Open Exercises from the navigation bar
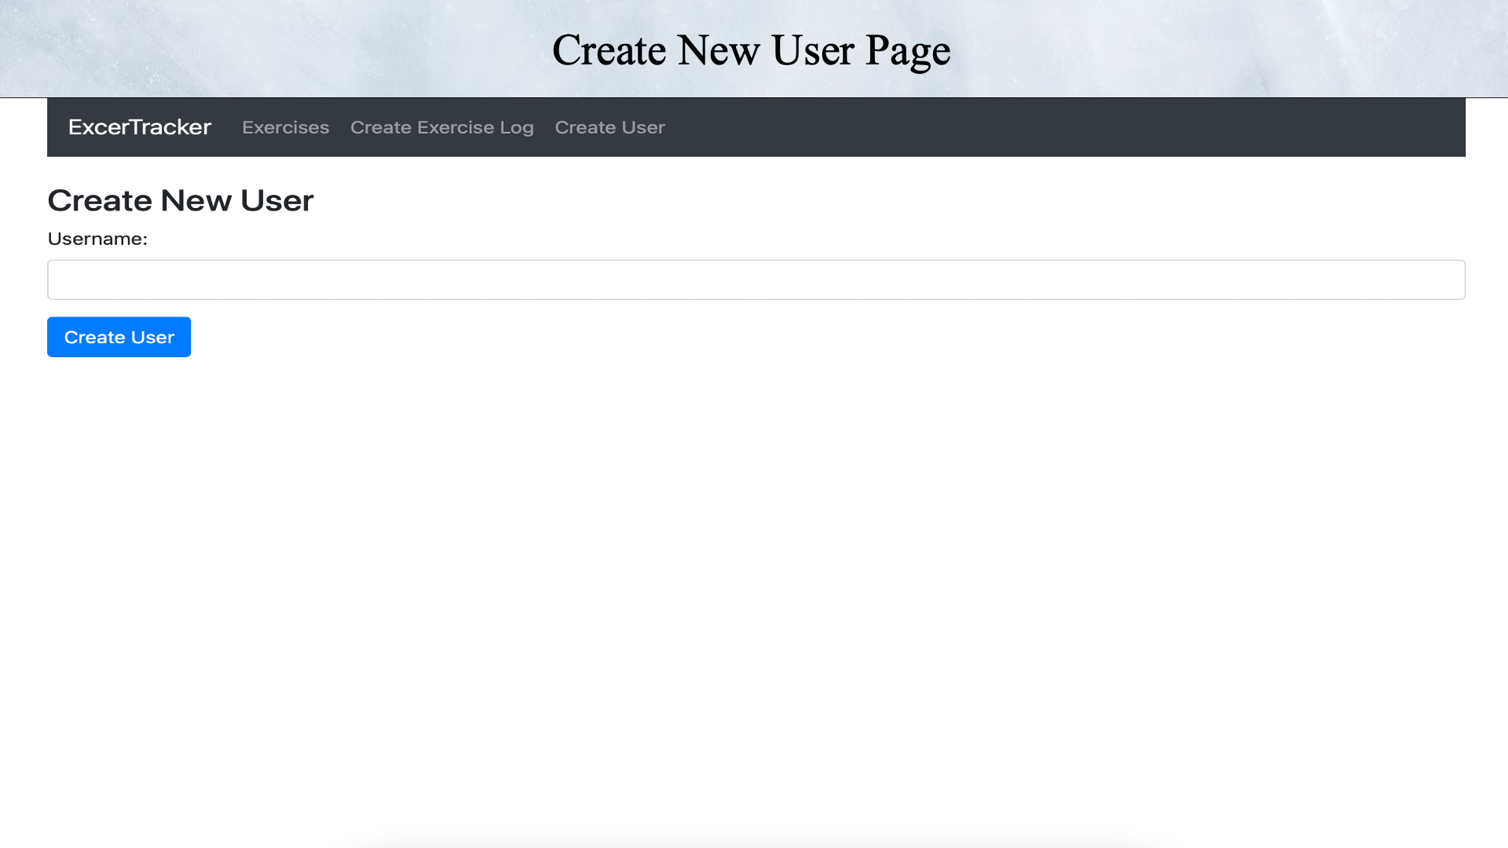The width and height of the screenshot is (1508, 848). [x=285, y=126]
